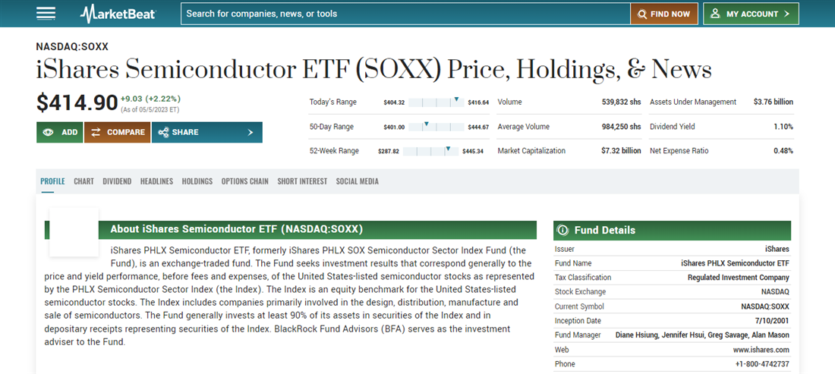Switch to the Chart tab

83,181
